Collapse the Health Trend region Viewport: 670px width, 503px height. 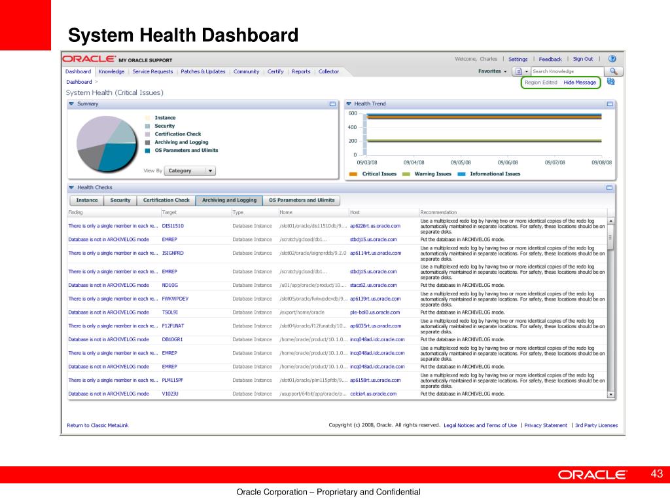pyautogui.click(x=349, y=104)
